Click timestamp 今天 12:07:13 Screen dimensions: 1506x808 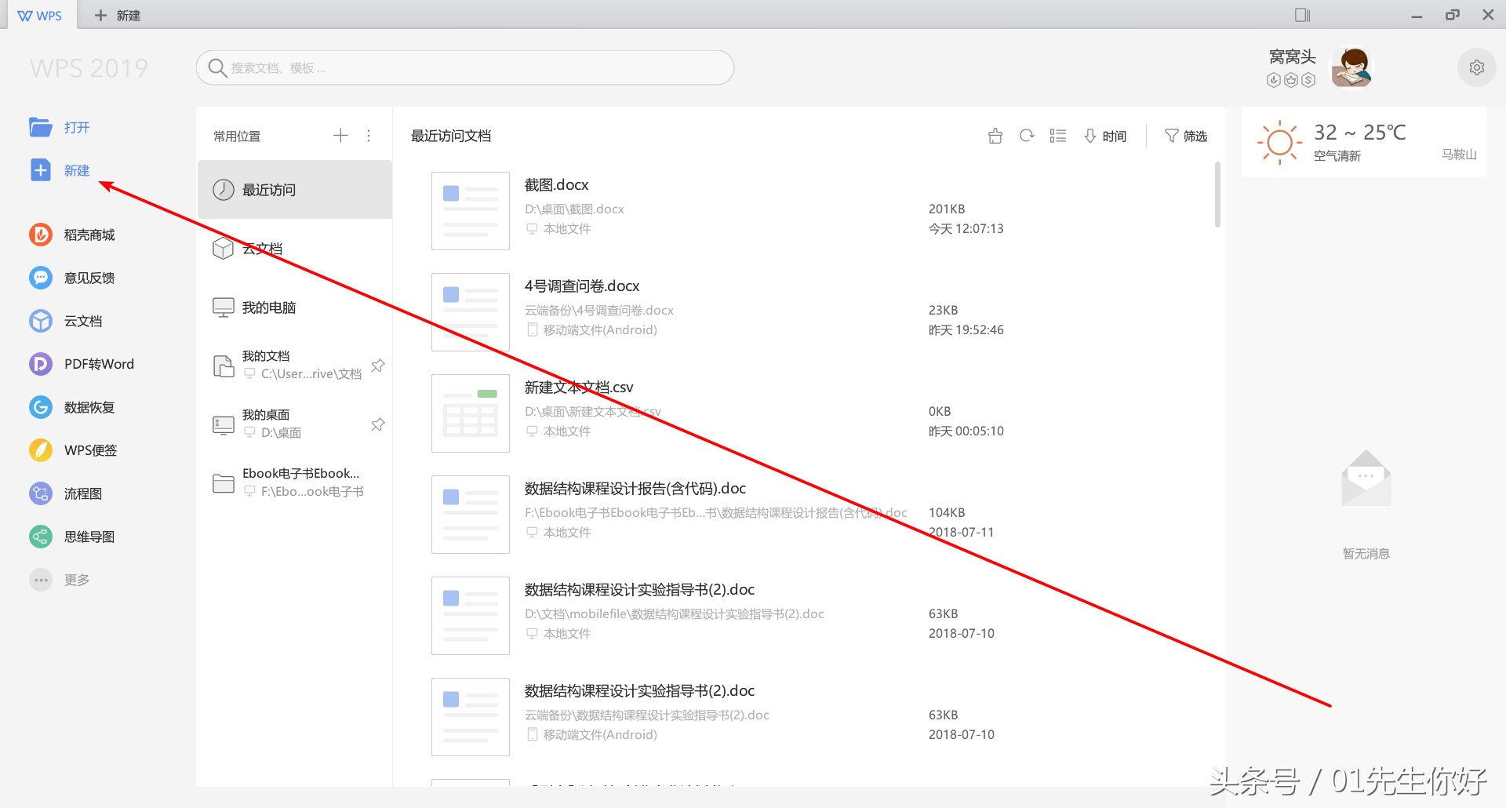click(966, 229)
